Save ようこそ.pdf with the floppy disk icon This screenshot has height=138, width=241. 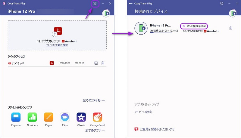tap(96, 63)
